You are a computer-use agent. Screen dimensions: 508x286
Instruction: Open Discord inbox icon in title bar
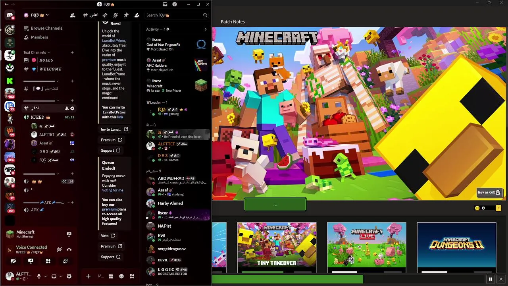tap(165, 4)
